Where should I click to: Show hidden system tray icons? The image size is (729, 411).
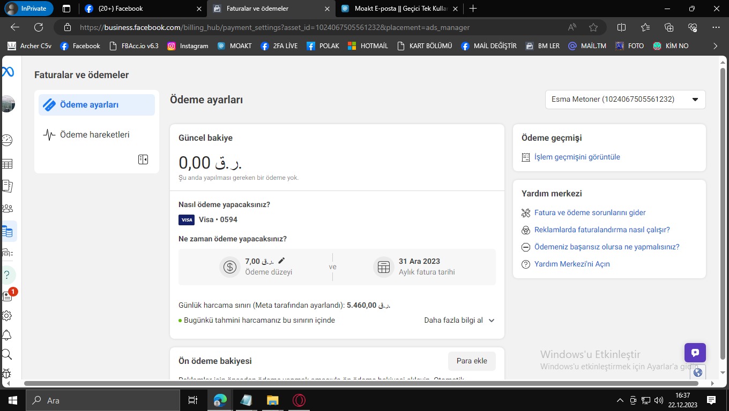(620, 400)
